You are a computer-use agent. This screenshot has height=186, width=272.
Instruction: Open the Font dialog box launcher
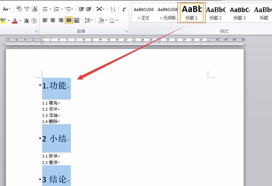click(x=36, y=31)
